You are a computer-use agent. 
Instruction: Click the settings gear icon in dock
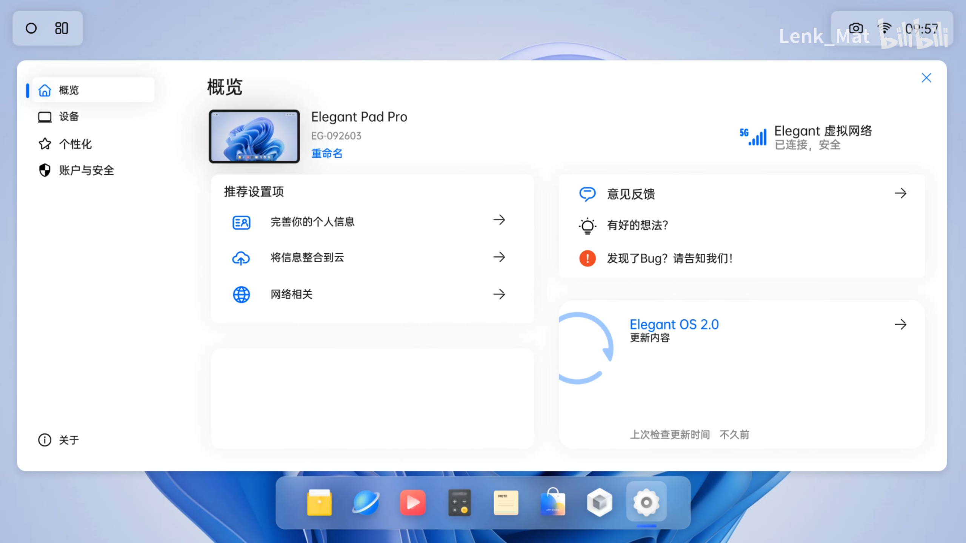pyautogui.click(x=646, y=502)
